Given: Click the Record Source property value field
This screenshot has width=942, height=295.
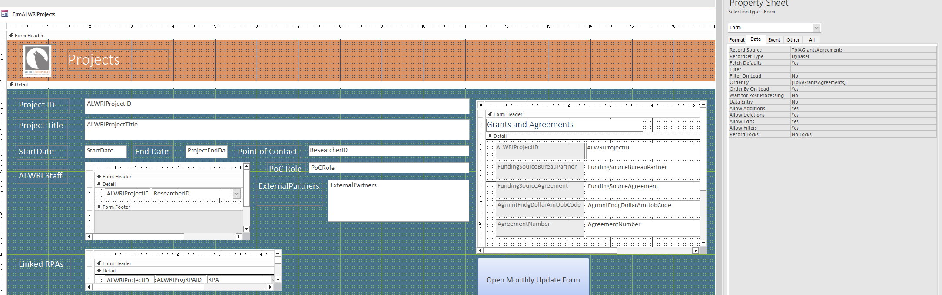Looking at the screenshot, I should click(862, 50).
